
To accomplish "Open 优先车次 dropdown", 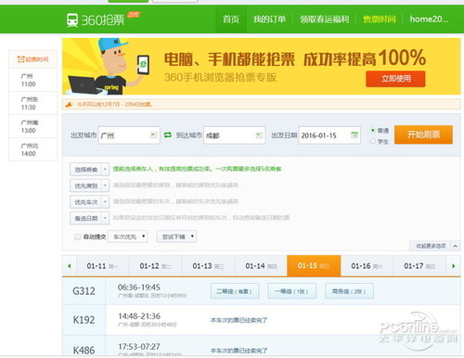I will click(x=89, y=202).
